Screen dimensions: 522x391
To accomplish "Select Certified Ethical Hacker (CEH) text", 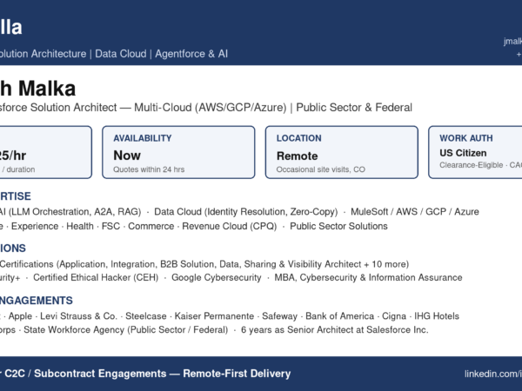I will point(96,277).
